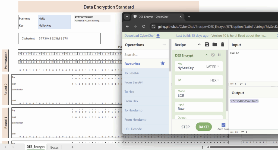Open Key encoding LATIN1 dropdown
Viewport: 278px width, 150px height.
(213, 66)
